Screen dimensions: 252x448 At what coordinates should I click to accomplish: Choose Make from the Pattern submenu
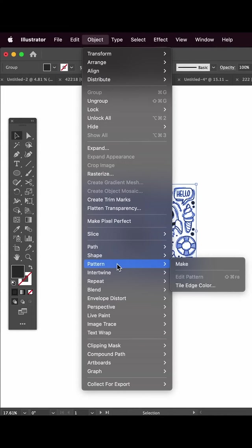pos(182,264)
